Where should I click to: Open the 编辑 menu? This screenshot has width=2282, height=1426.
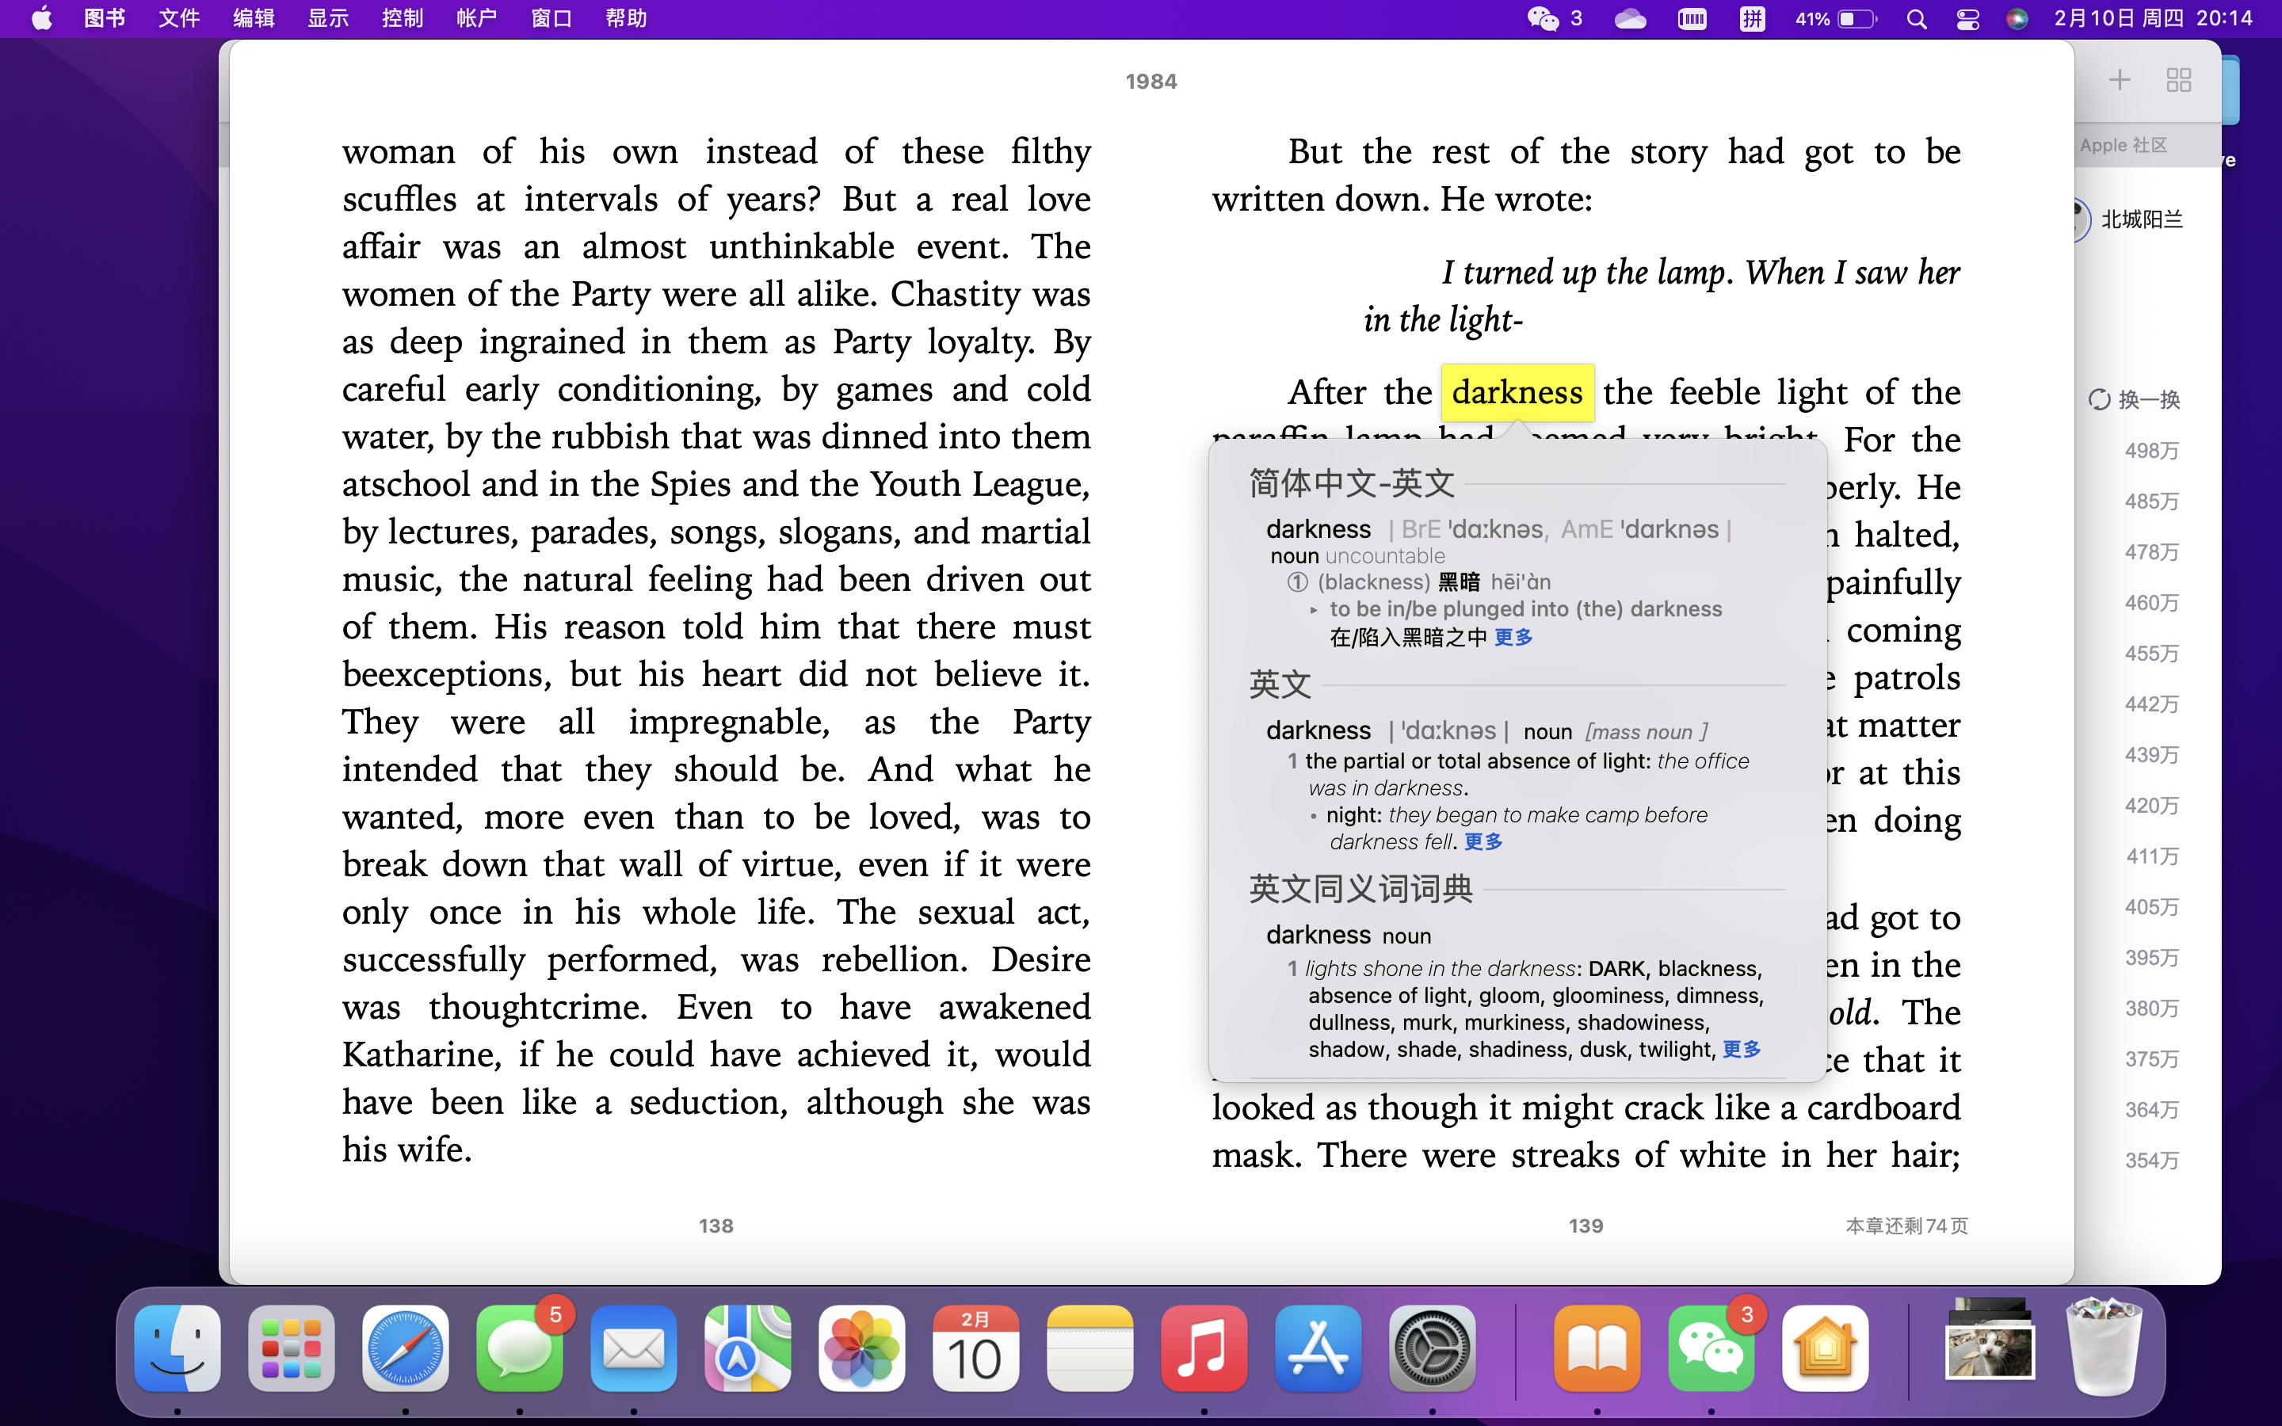pos(254,19)
